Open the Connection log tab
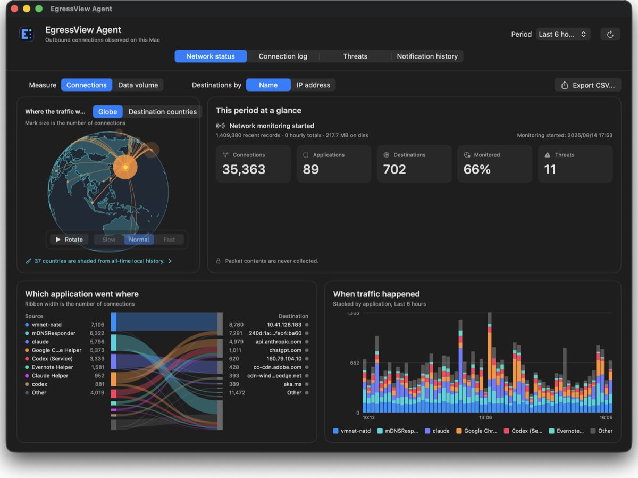Viewport: 638px width, 478px height. (283, 56)
